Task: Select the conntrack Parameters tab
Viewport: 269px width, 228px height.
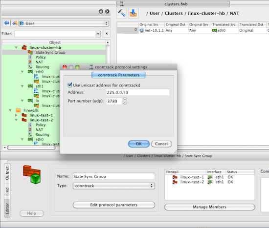Action: (x=118, y=75)
